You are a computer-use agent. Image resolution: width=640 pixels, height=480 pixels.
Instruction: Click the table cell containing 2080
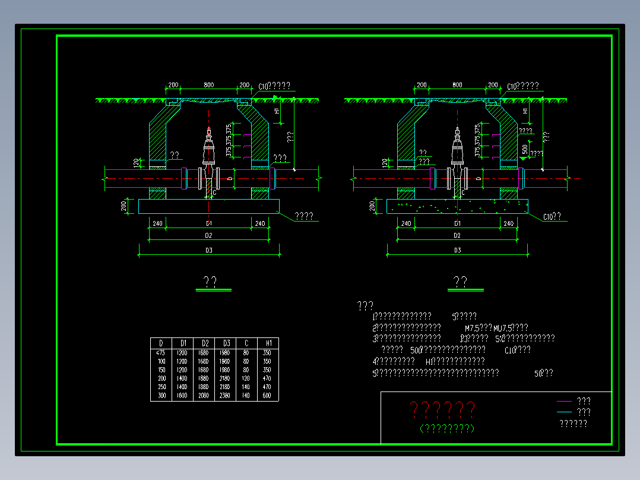tap(204, 396)
